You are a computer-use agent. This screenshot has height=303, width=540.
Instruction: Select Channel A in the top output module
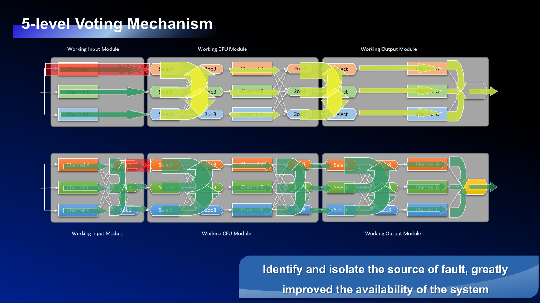(427, 69)
